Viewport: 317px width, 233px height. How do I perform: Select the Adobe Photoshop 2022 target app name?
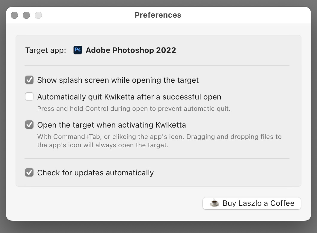pos(131,50)
